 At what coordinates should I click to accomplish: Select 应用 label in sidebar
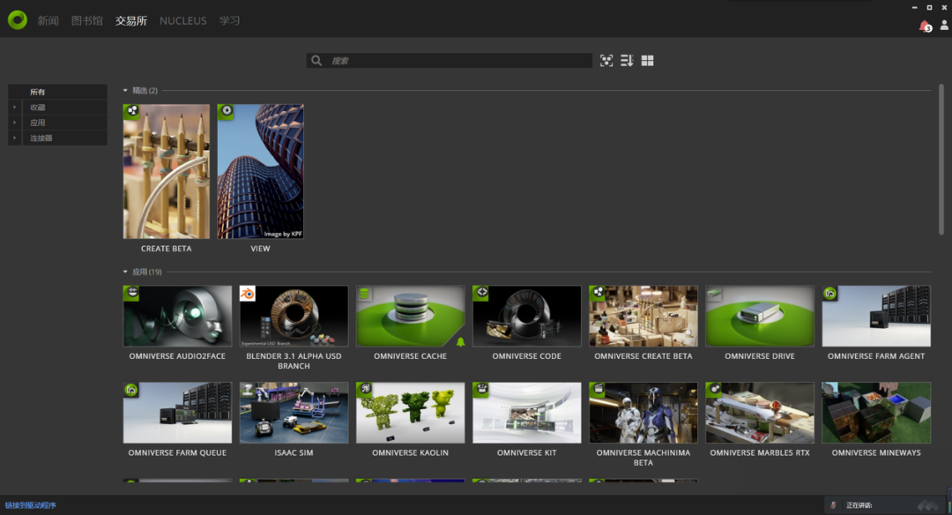point(38,123)
